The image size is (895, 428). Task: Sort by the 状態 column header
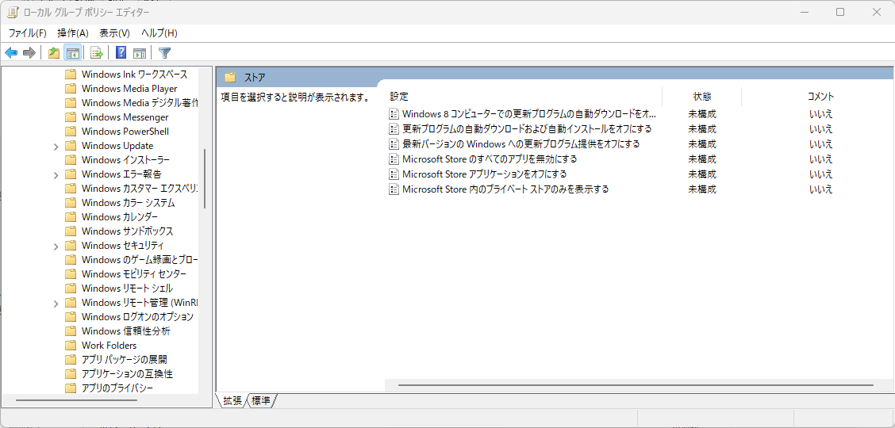702,97
